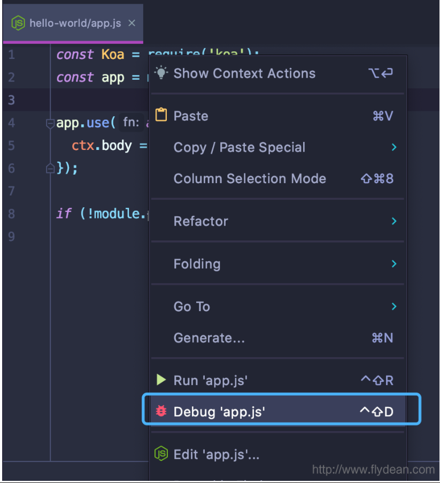Click the fold end marker on line 6

(x=50, y=168)
